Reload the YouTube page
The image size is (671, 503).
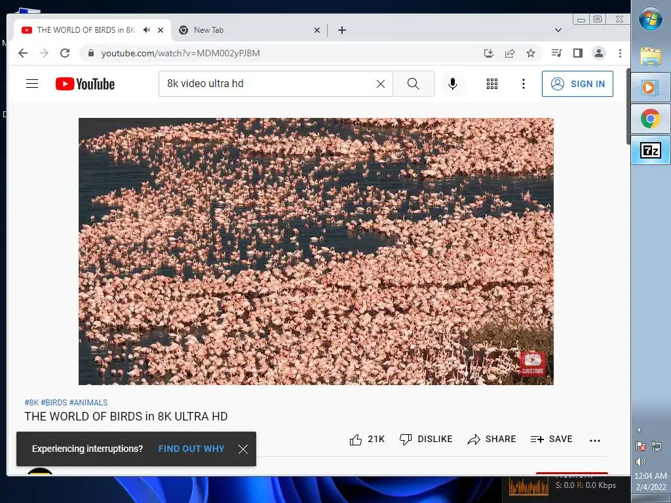pyautogui.click(x=65, y=53)
